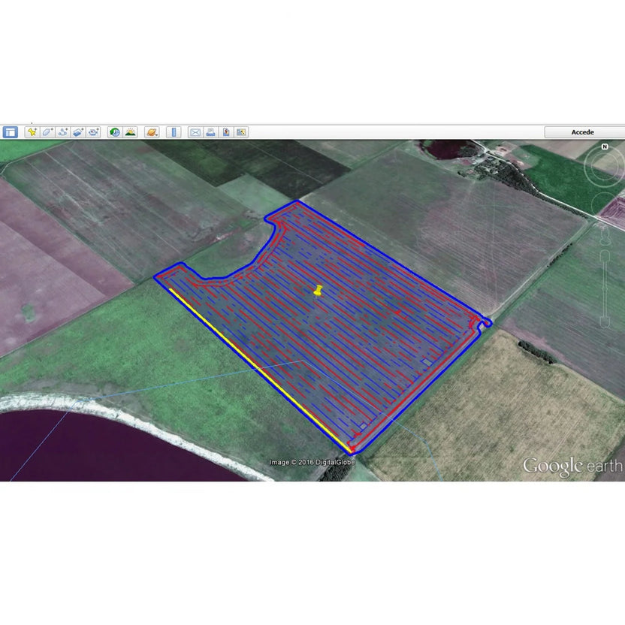
Task: Click the Accede sign-in button
Action: point(584,132)
